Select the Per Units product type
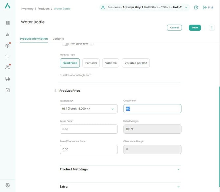This screenshot has width=220, height=192. pyautogui.click(x=91, y=63)
